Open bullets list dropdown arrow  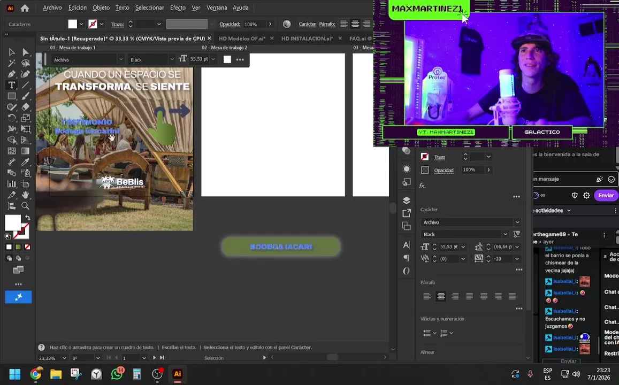pos(434,333)
